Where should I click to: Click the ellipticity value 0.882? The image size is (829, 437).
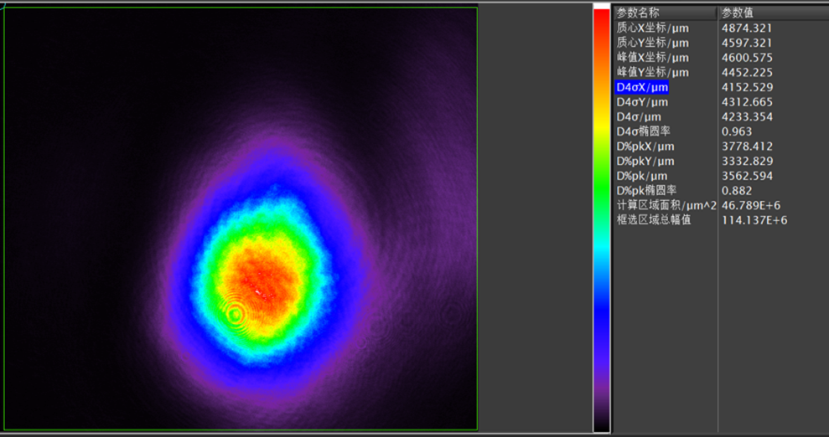737,191
